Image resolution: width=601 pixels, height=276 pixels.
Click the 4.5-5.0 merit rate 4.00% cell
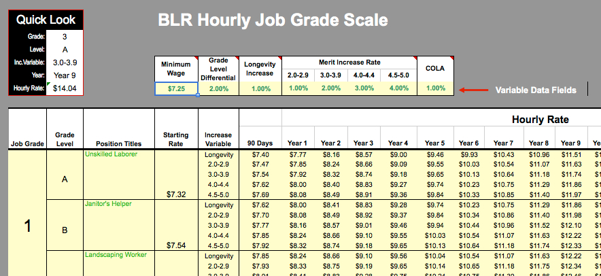(x=399, y=88)
